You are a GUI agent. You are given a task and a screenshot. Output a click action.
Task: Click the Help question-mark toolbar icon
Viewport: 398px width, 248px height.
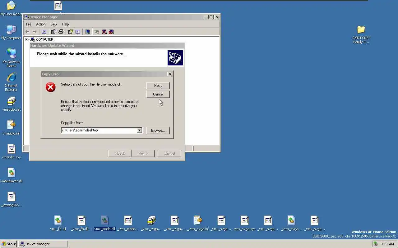tap(70, 32)
